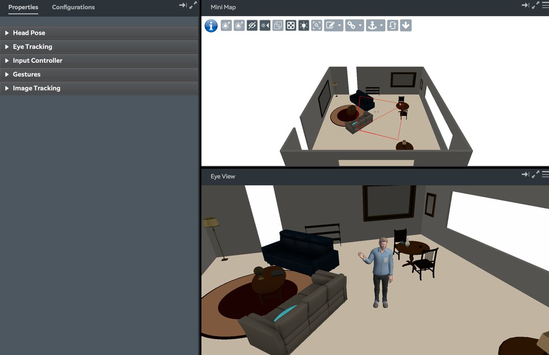Click the chain link icon
This screenshot has width=549, height=355.
[x=351, y=26]
